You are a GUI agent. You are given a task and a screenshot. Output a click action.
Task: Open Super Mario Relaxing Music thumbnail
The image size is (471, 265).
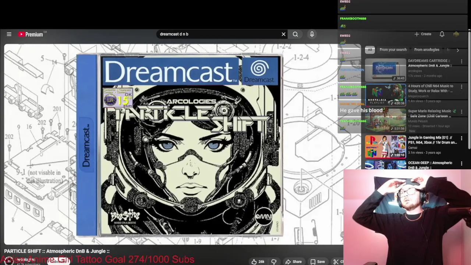(x=385, y=120)
